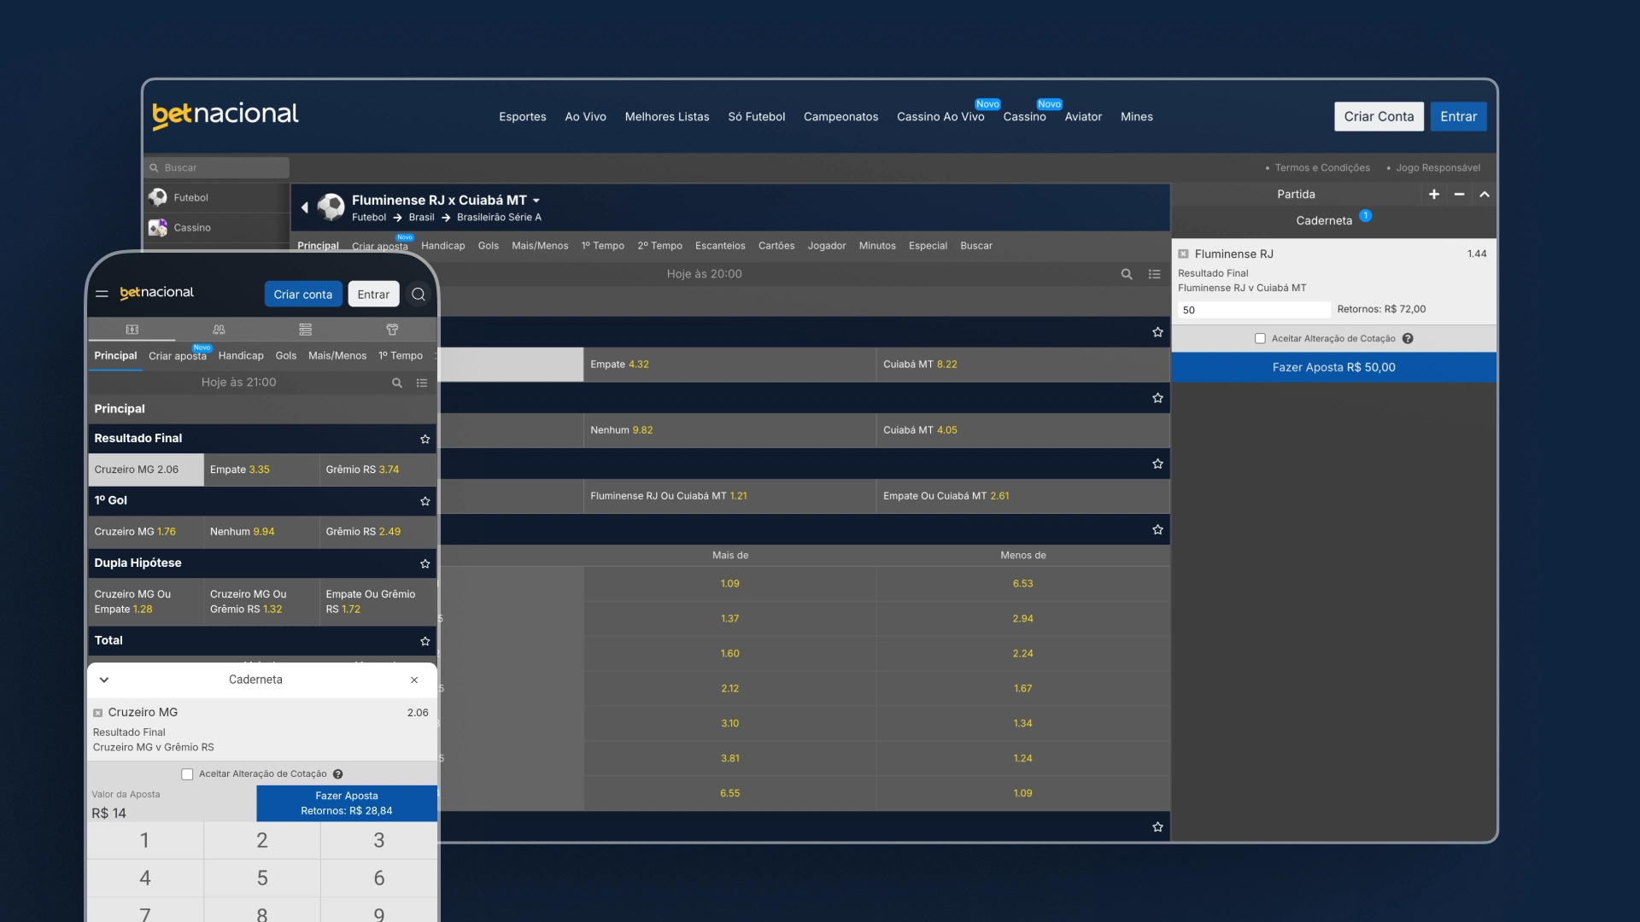
Task: Select desktop Cuiabá MT 8.22 odds
Action: (1022, 365)
